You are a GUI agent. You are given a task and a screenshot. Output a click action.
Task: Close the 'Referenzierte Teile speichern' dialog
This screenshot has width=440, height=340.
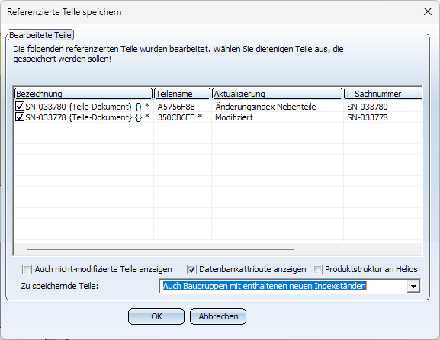tap(428, 11)
